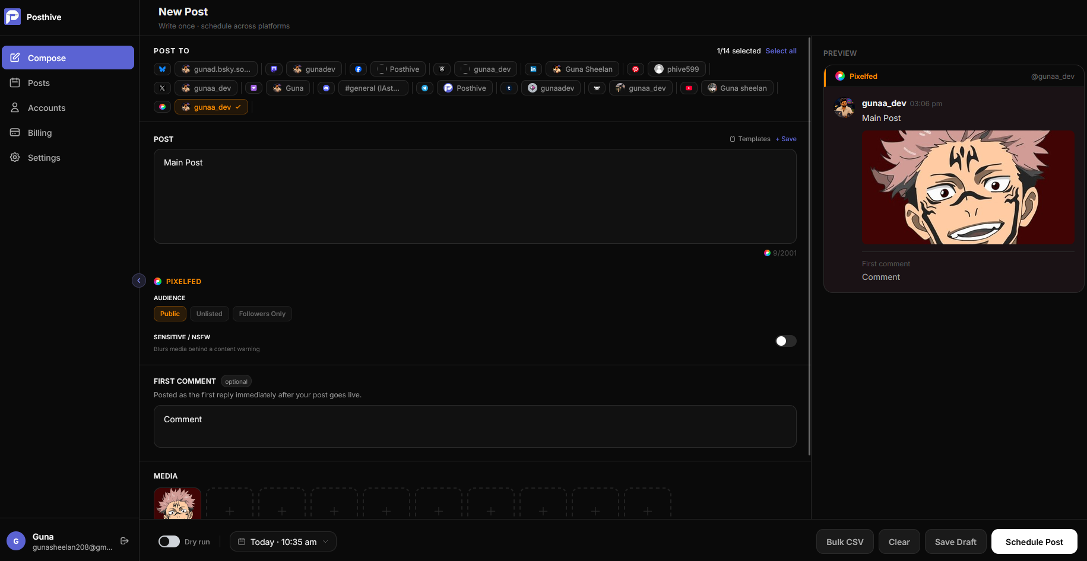Click the Discord platform icon in Post To

(326, 88)
